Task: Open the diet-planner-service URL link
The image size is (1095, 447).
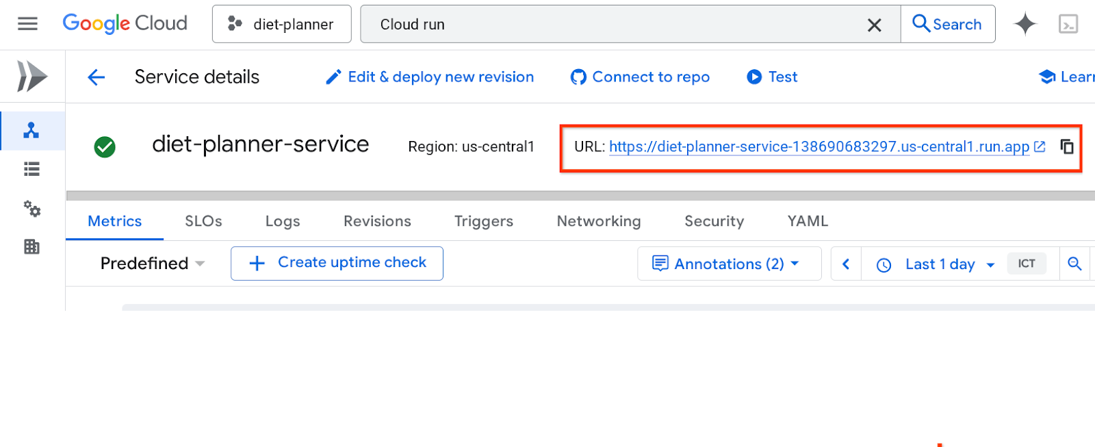Action: [819, 146]
